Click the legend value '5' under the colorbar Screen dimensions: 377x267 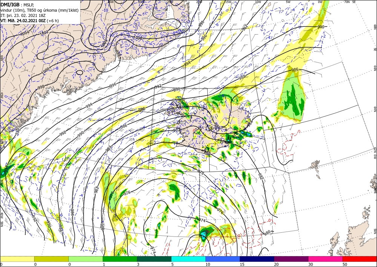[x=172, y=264]
